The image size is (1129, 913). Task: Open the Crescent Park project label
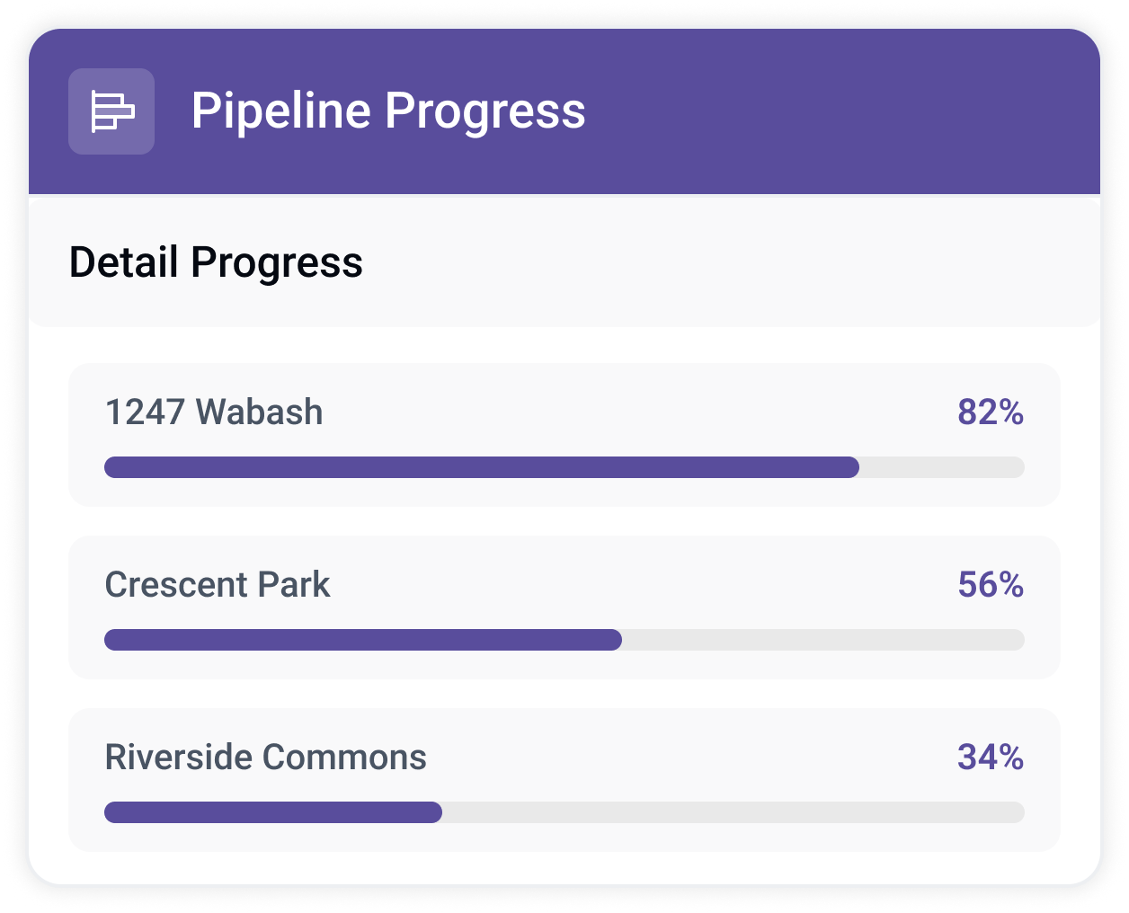(x=218, y=584)
